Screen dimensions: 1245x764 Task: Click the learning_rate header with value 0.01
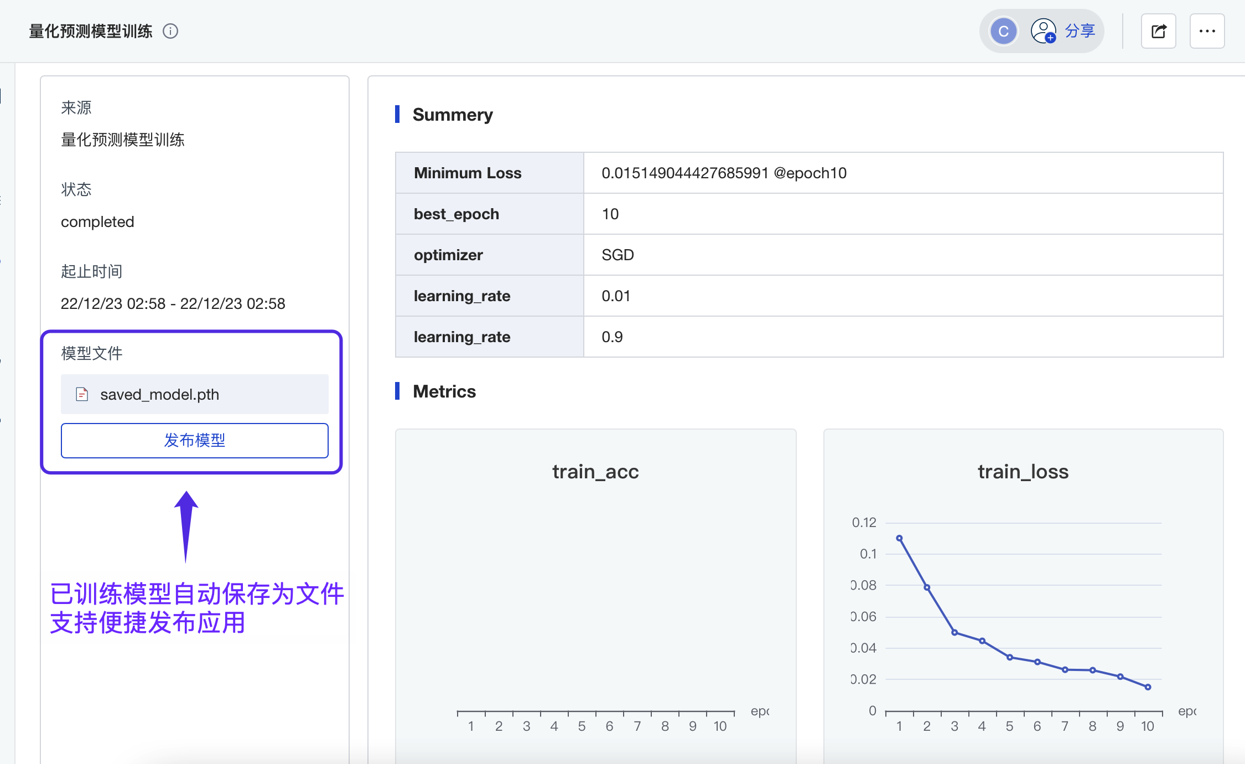click(x=490, y=296)
